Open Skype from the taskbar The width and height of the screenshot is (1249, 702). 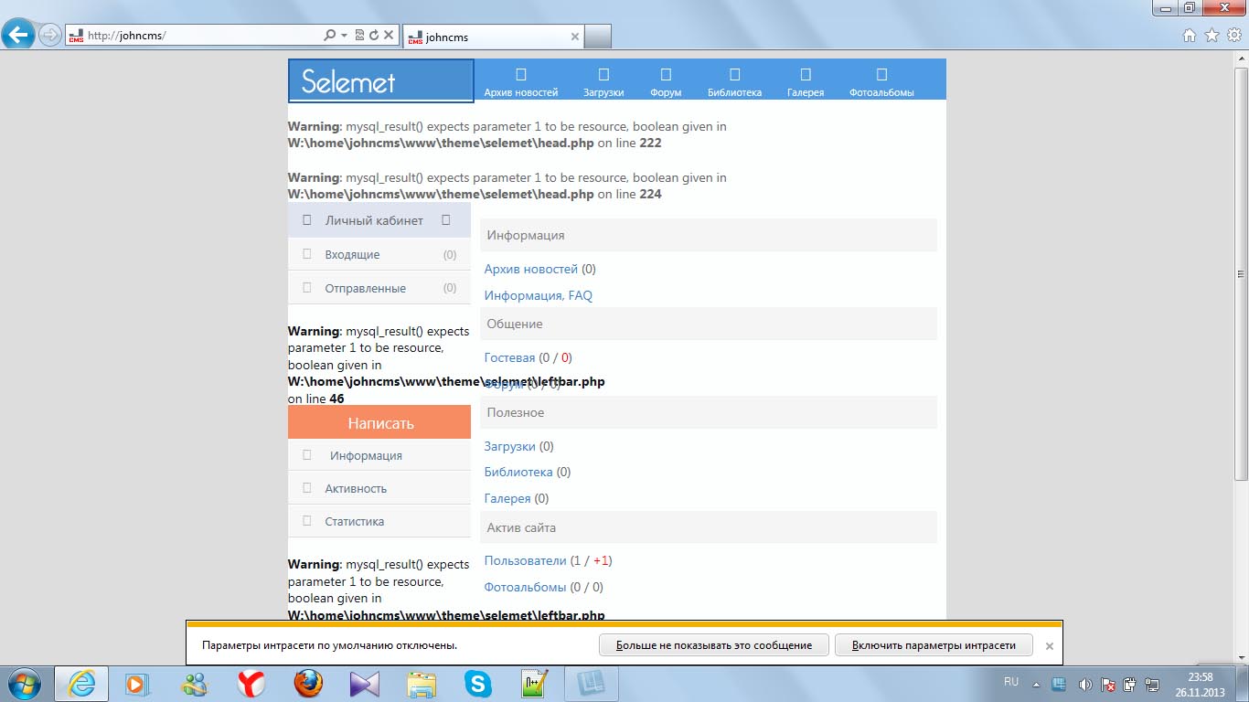tap(477, 684)
